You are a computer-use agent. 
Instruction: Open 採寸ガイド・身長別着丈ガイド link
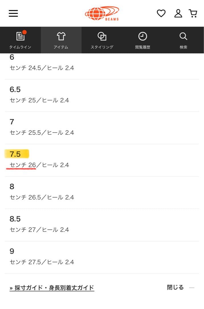pyautogui.click(x=52, y=288)
